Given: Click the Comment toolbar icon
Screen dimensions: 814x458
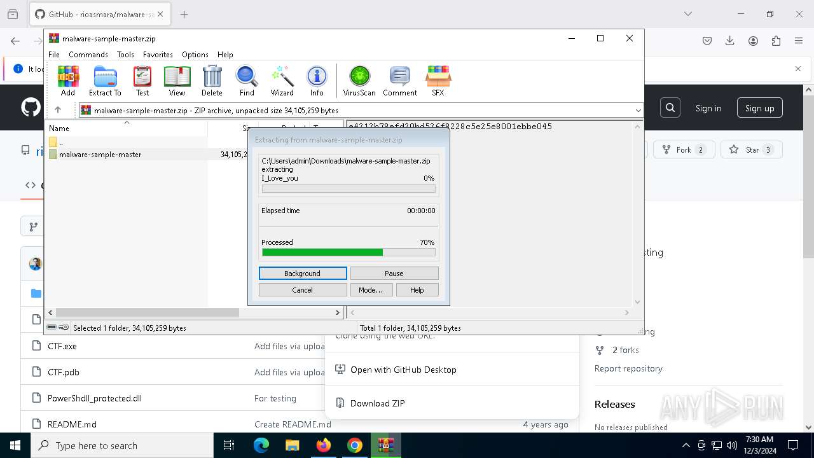Looking at the screenshot, I should pyautogui.click(x=400, y=81).
